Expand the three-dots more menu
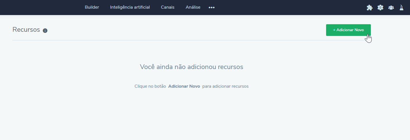 [211, 8]
